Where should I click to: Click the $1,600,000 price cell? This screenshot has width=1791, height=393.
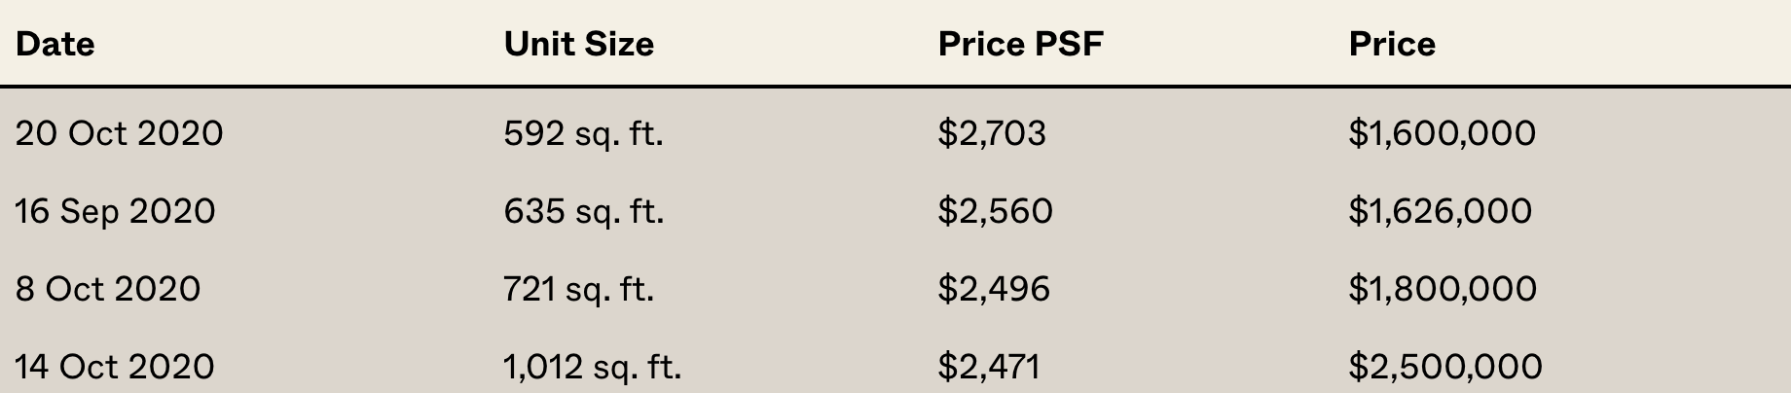click(x=1442, y=133)
